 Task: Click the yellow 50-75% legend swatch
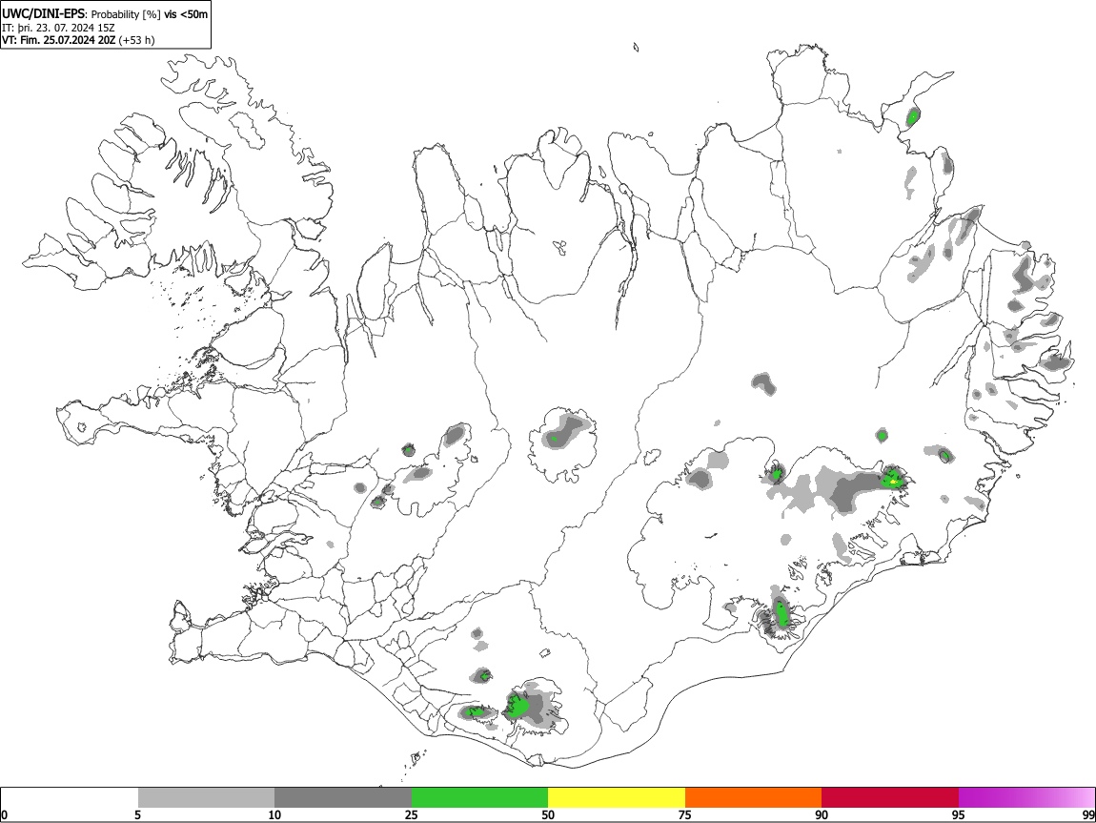click(x=617, y=797)
